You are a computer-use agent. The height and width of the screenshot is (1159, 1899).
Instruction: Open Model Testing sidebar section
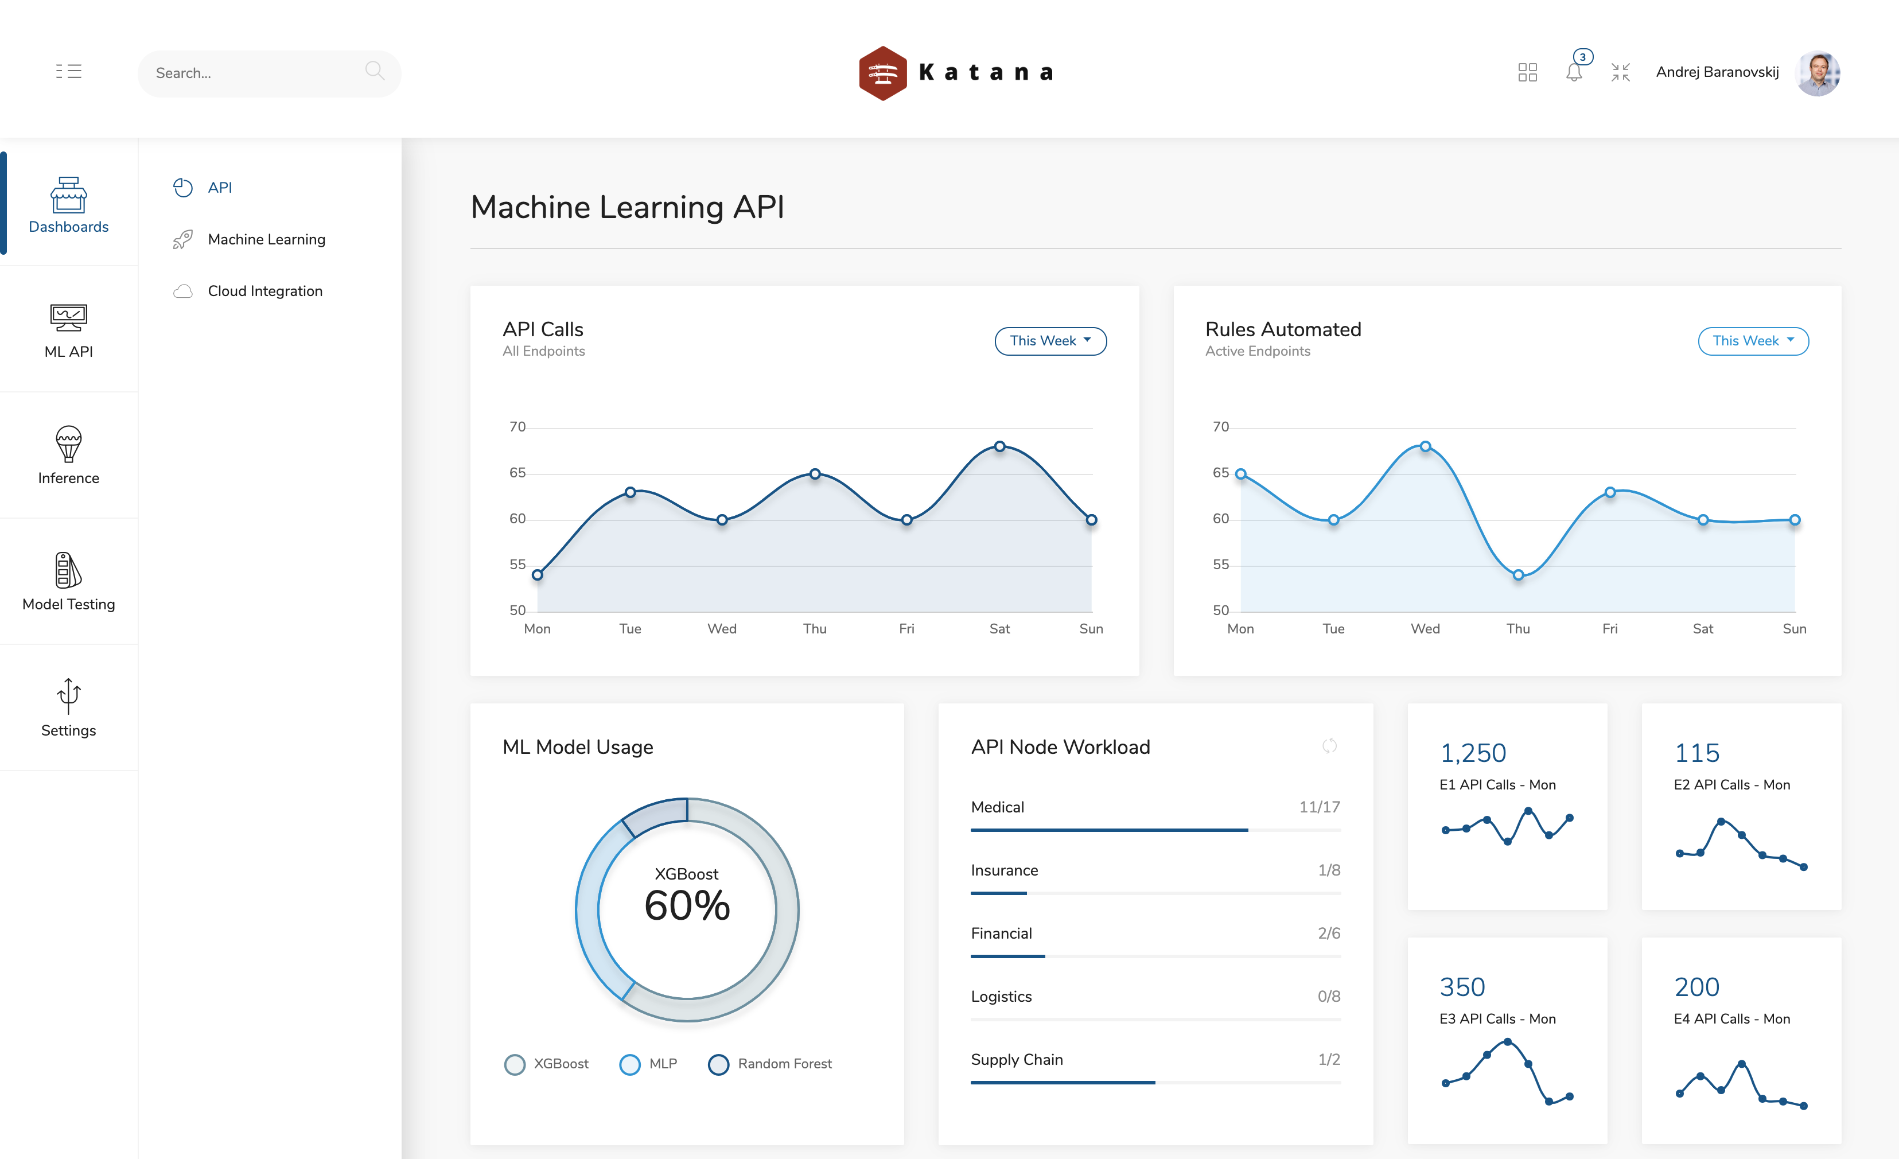point(69,582)
